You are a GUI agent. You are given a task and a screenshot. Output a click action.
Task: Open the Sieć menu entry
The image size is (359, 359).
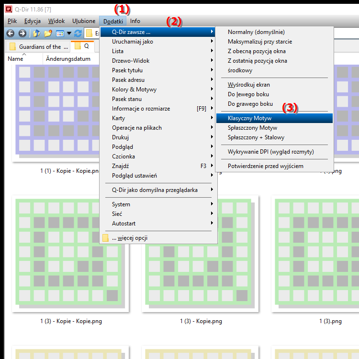tap(158, 214)
